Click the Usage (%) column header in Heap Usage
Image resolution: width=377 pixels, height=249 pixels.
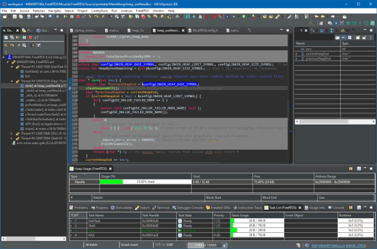pos(145,176)
